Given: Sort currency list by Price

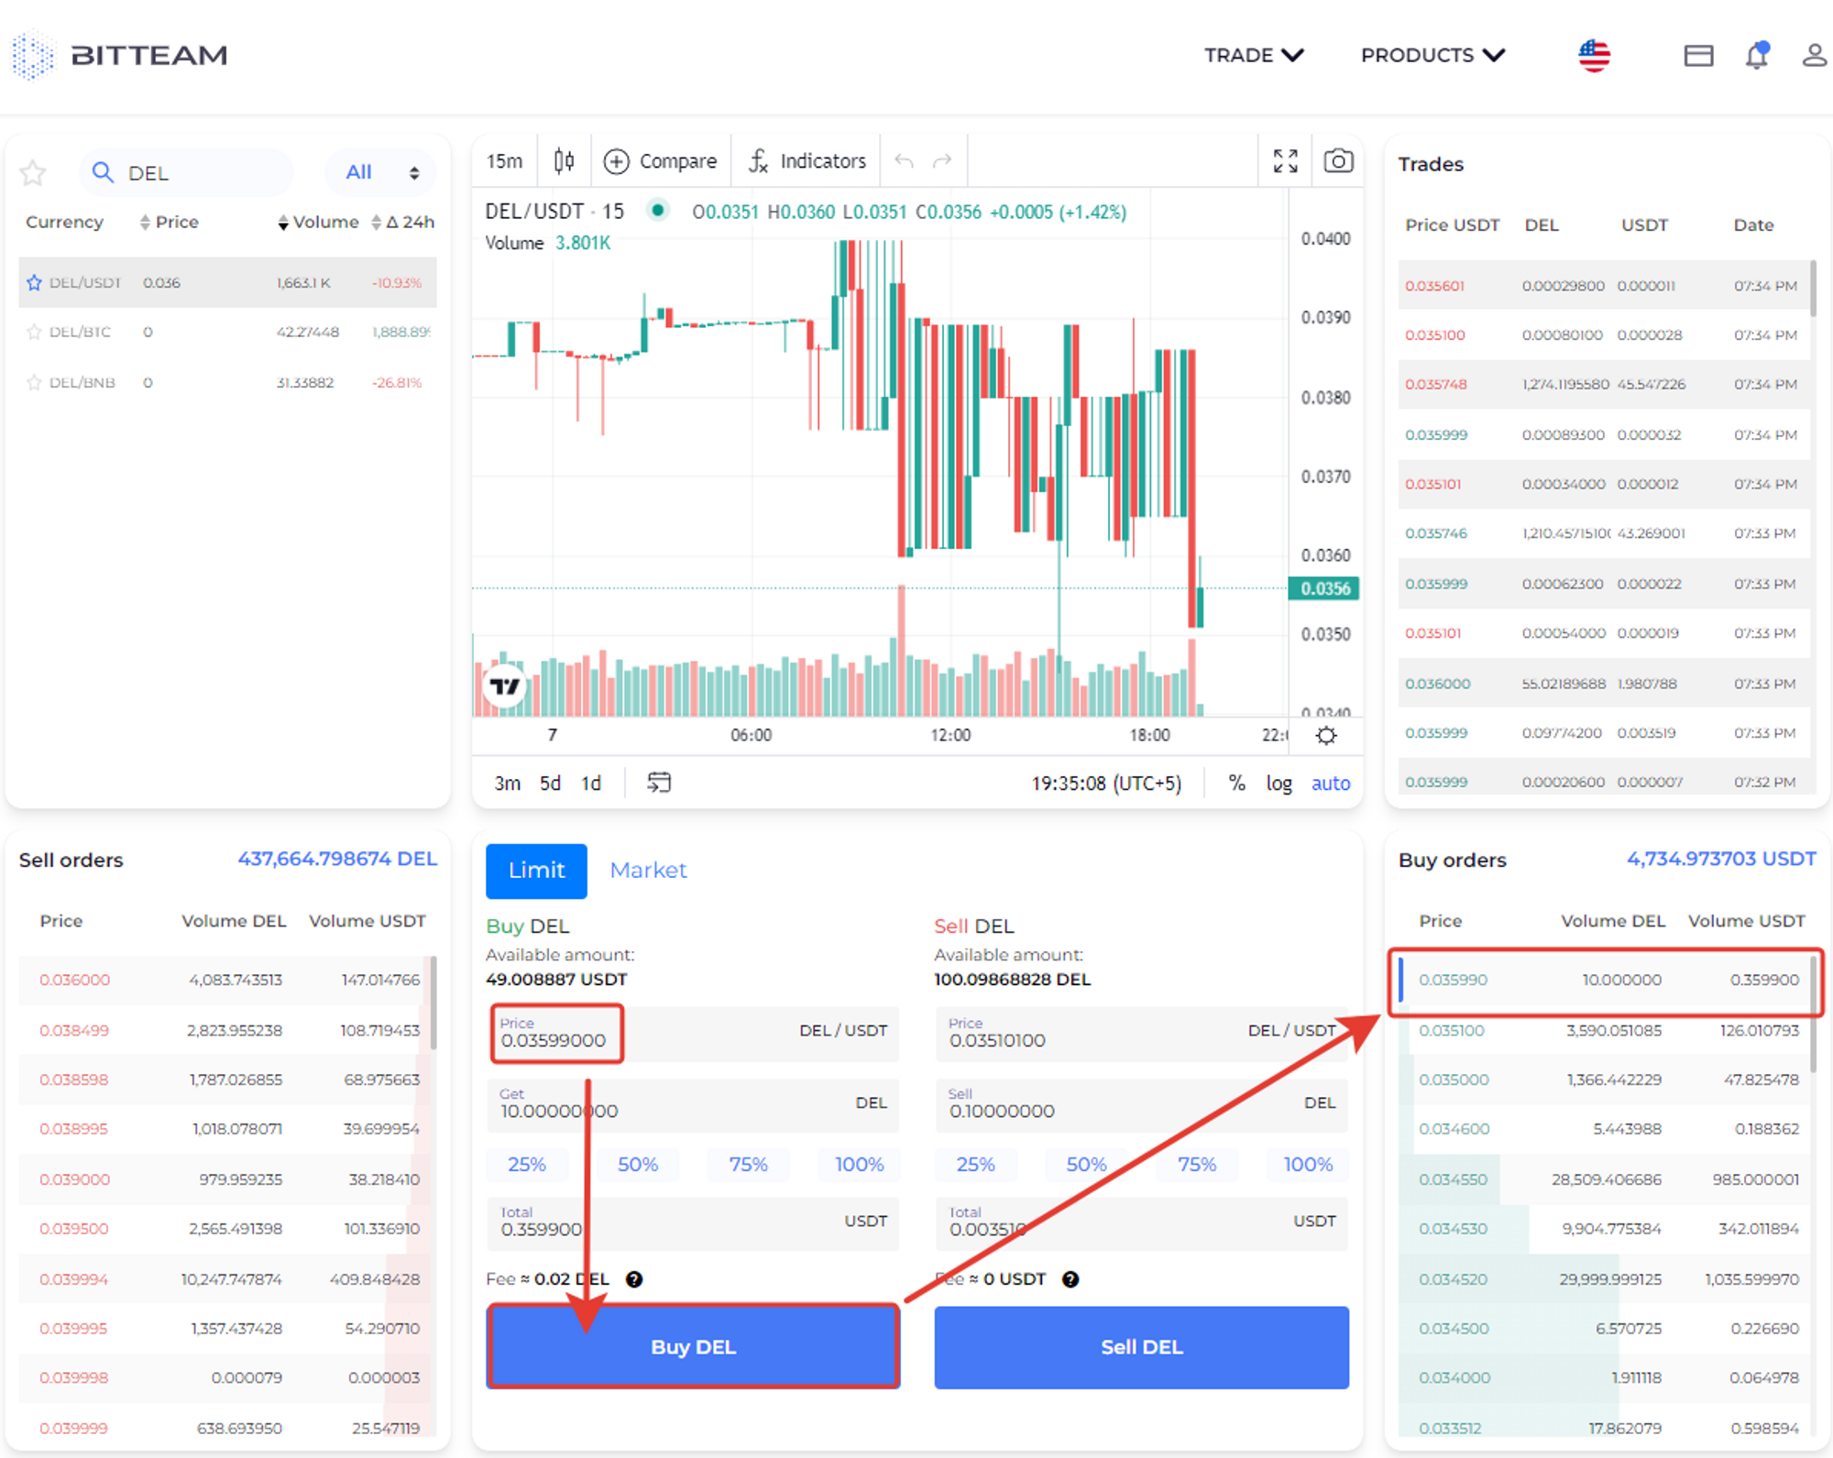Looking at the screenshot, I should point(169,222).
